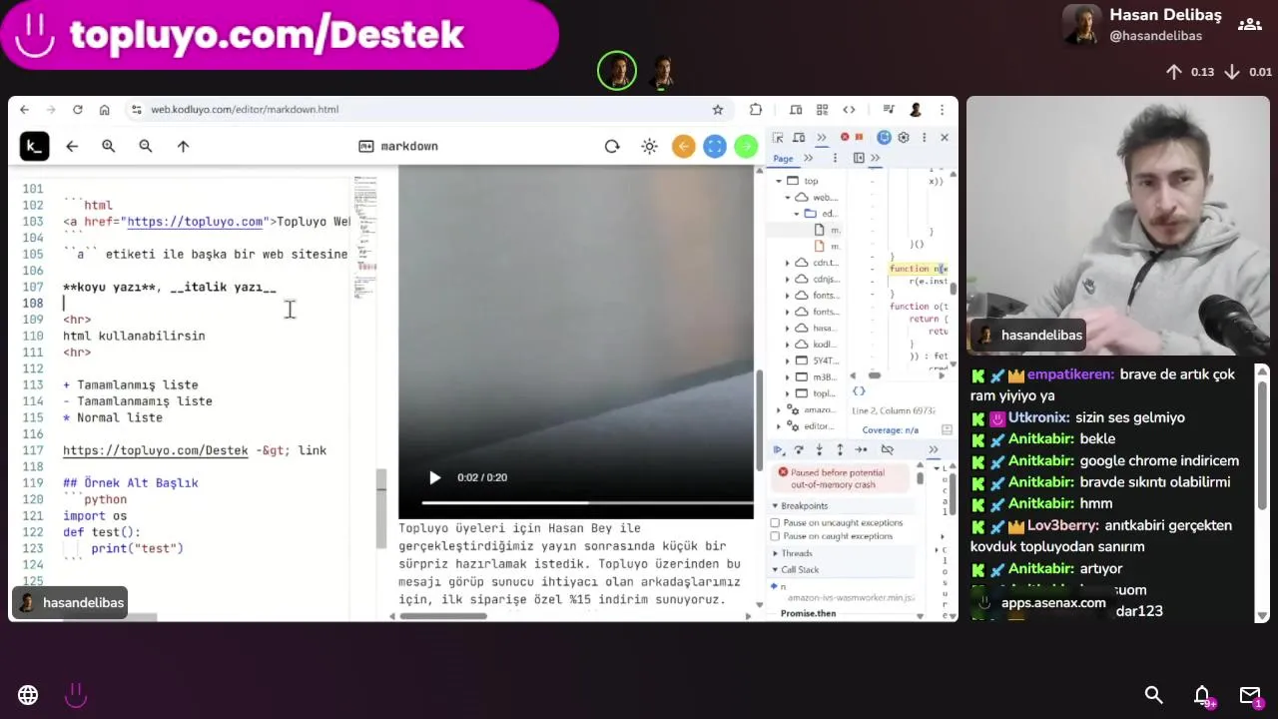
Task: Open Hasan Delibaş profile at top right
Action: 1142,25
